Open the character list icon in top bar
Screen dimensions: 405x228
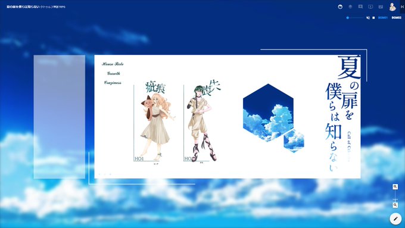click(x=340, y=7)
